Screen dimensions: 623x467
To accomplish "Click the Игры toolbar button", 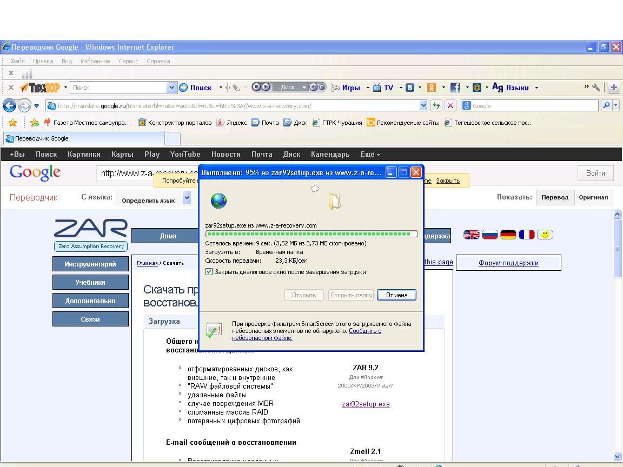I will pyautogui.click(x=347, y=88).
